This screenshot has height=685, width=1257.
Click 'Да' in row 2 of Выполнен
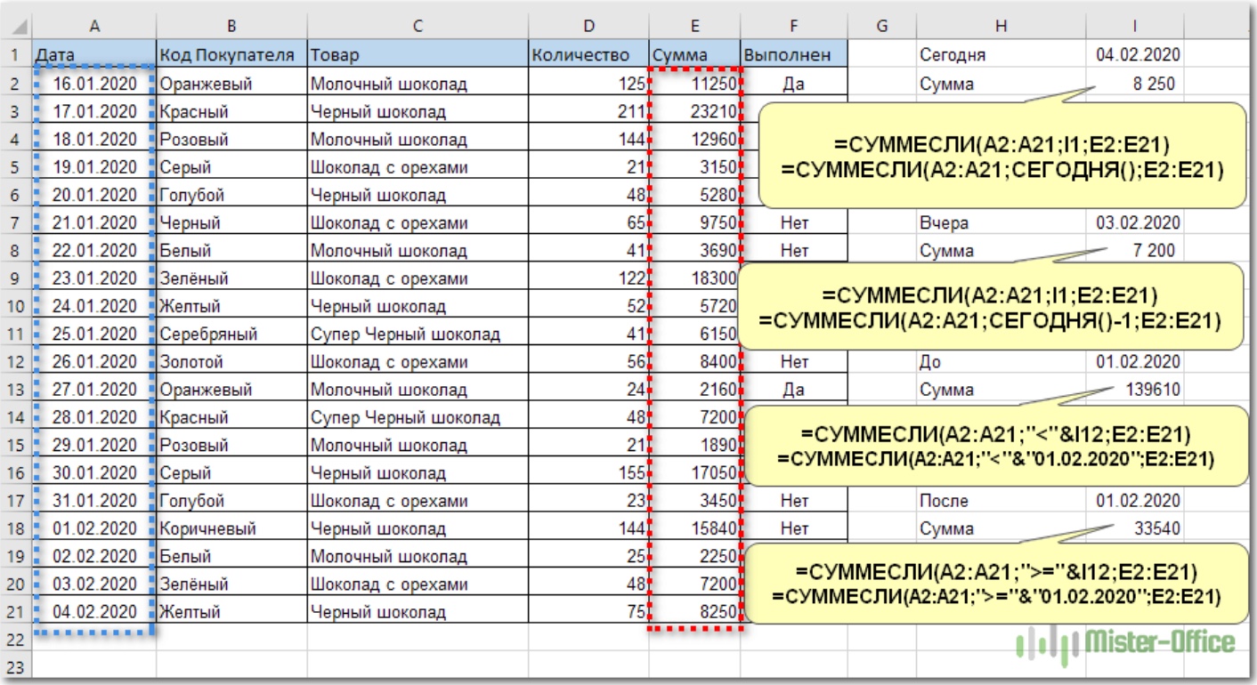pos(794,84)
